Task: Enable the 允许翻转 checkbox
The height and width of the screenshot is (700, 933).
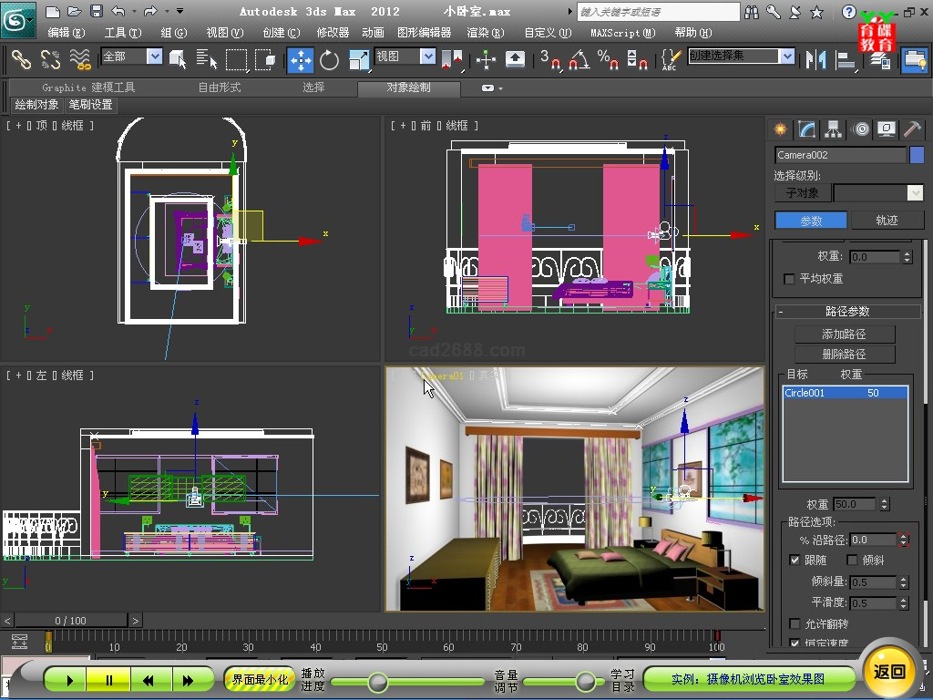Action: (795, 624)
